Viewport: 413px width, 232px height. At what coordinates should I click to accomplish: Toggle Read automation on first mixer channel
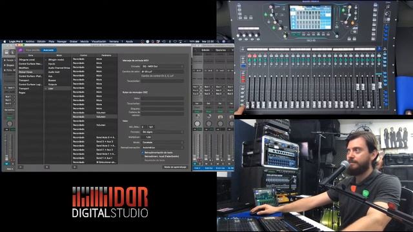pos(197,111)
